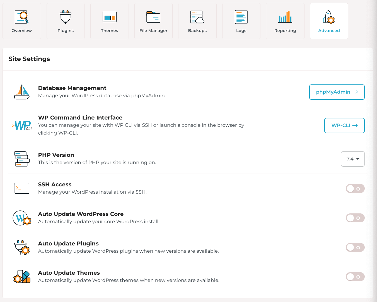
Task: Click 'Manage your WordPress installation via SSH' text
Action: click(92, 192)
